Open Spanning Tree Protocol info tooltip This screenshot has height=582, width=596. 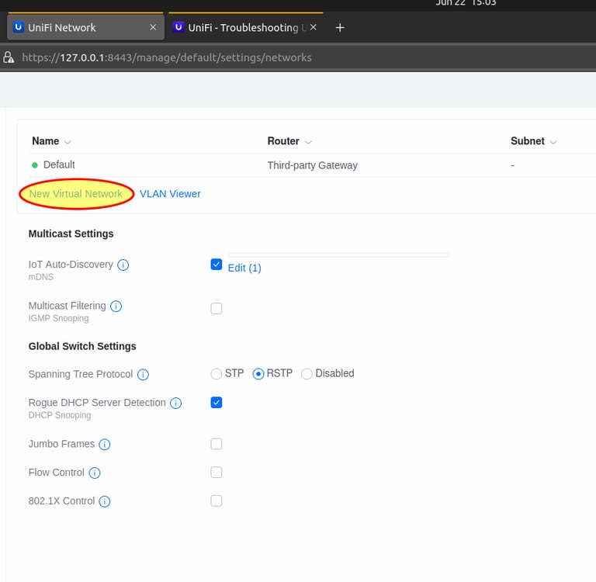click(143, 375)
